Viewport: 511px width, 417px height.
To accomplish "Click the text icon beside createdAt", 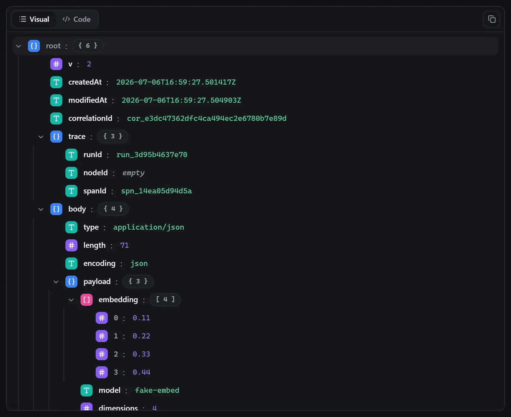I will pyautogui.click(x=56, y=82).
